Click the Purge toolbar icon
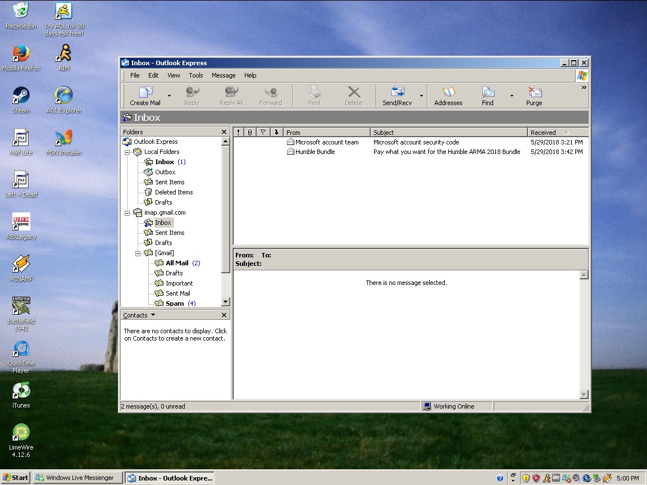Screen dimensions: 647x485 point(534,93)
